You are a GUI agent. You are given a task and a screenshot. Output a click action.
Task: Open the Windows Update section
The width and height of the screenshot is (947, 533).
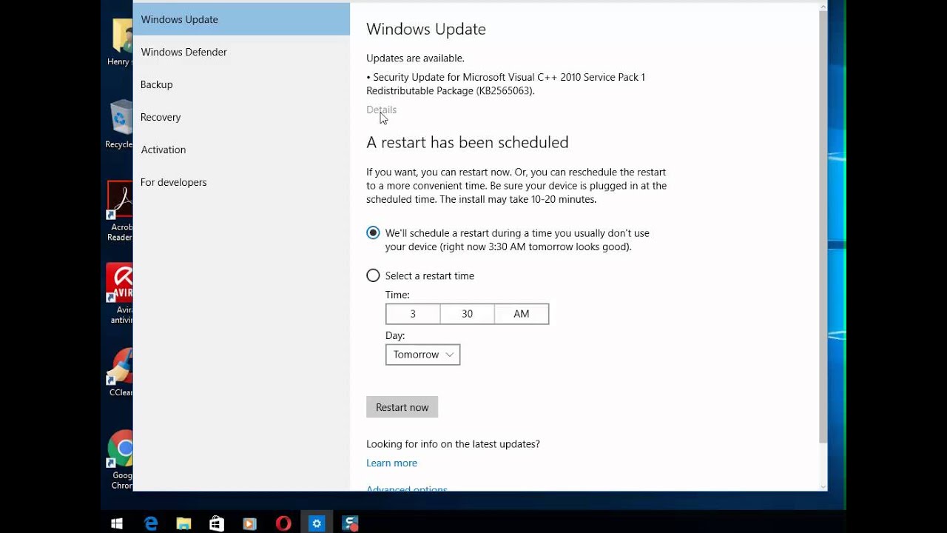241,19
